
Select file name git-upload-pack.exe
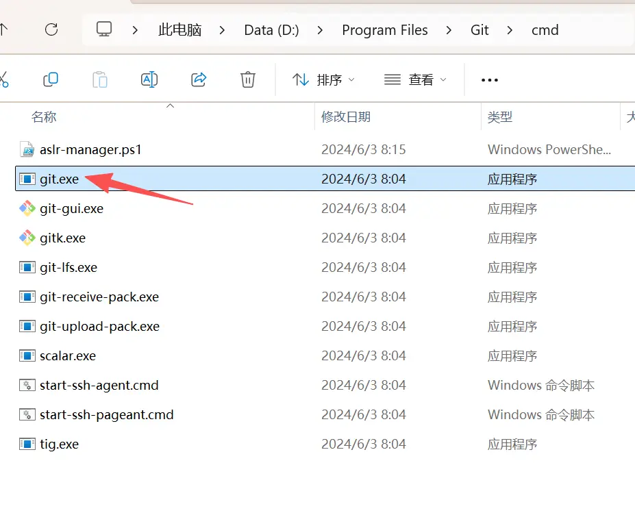click(x=99, y=327)
